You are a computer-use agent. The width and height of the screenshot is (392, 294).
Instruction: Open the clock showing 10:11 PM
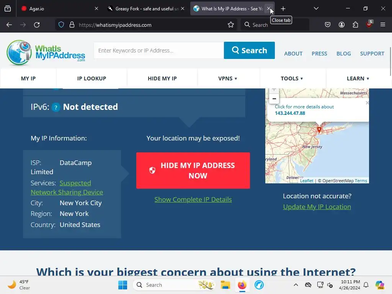pos(350,285)
